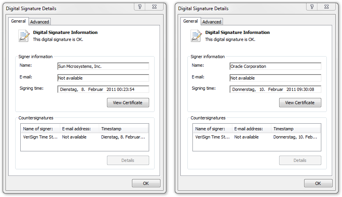This screenshot has height=197, width=342.
Task: Select General tab in Oracle Corporation dialog
Action: [191, 21]
